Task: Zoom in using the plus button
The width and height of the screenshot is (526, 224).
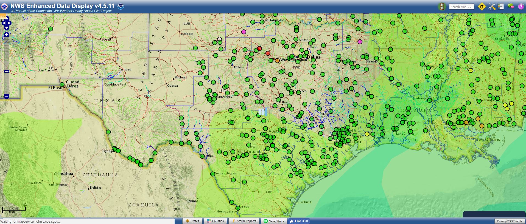Action: coord(7,35)
